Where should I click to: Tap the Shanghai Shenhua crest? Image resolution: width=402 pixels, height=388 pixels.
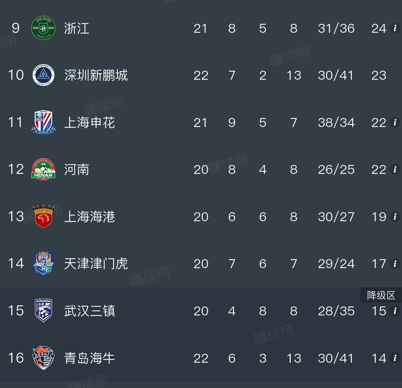pyautogui.click(x=43, y=123)
